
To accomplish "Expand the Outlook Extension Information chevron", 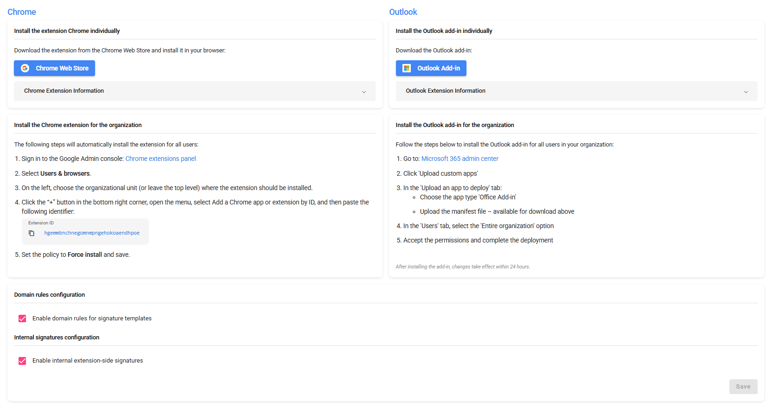I will click(746, 92).
